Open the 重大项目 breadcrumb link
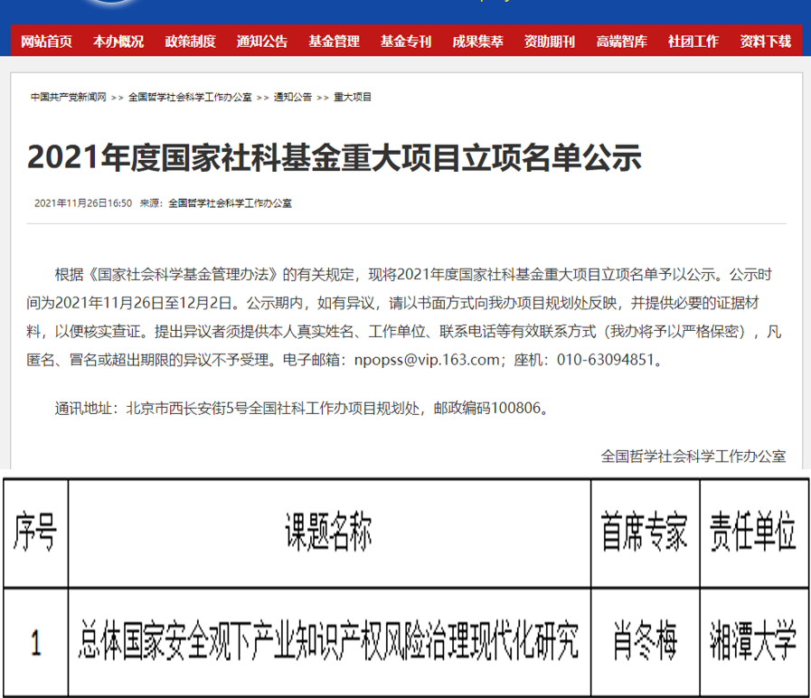 353,98
